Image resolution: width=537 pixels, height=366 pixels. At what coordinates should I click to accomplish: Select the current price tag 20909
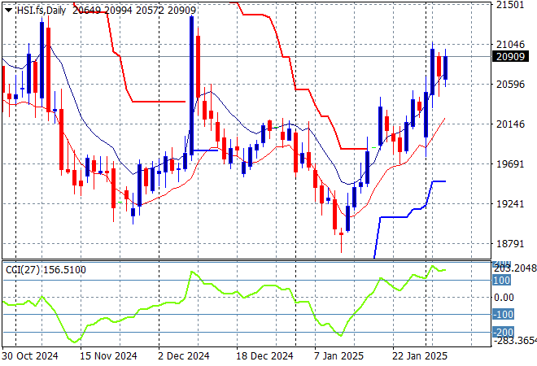point(513,57)
